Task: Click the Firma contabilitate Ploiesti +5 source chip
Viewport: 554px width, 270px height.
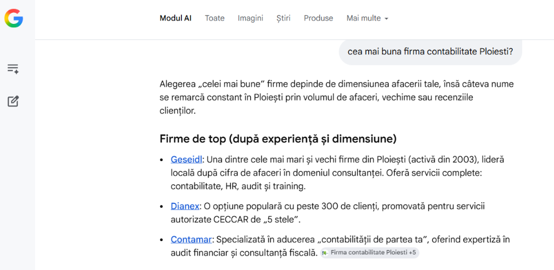Action: 370,253
